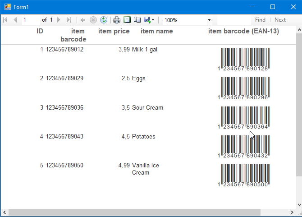Click the Sour Cream barcode ending 890364
Screen dimensions: 302x217
244,118
